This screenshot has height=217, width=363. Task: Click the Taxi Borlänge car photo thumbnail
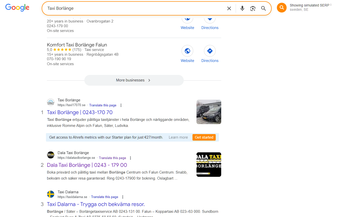(x=209, y=112)
